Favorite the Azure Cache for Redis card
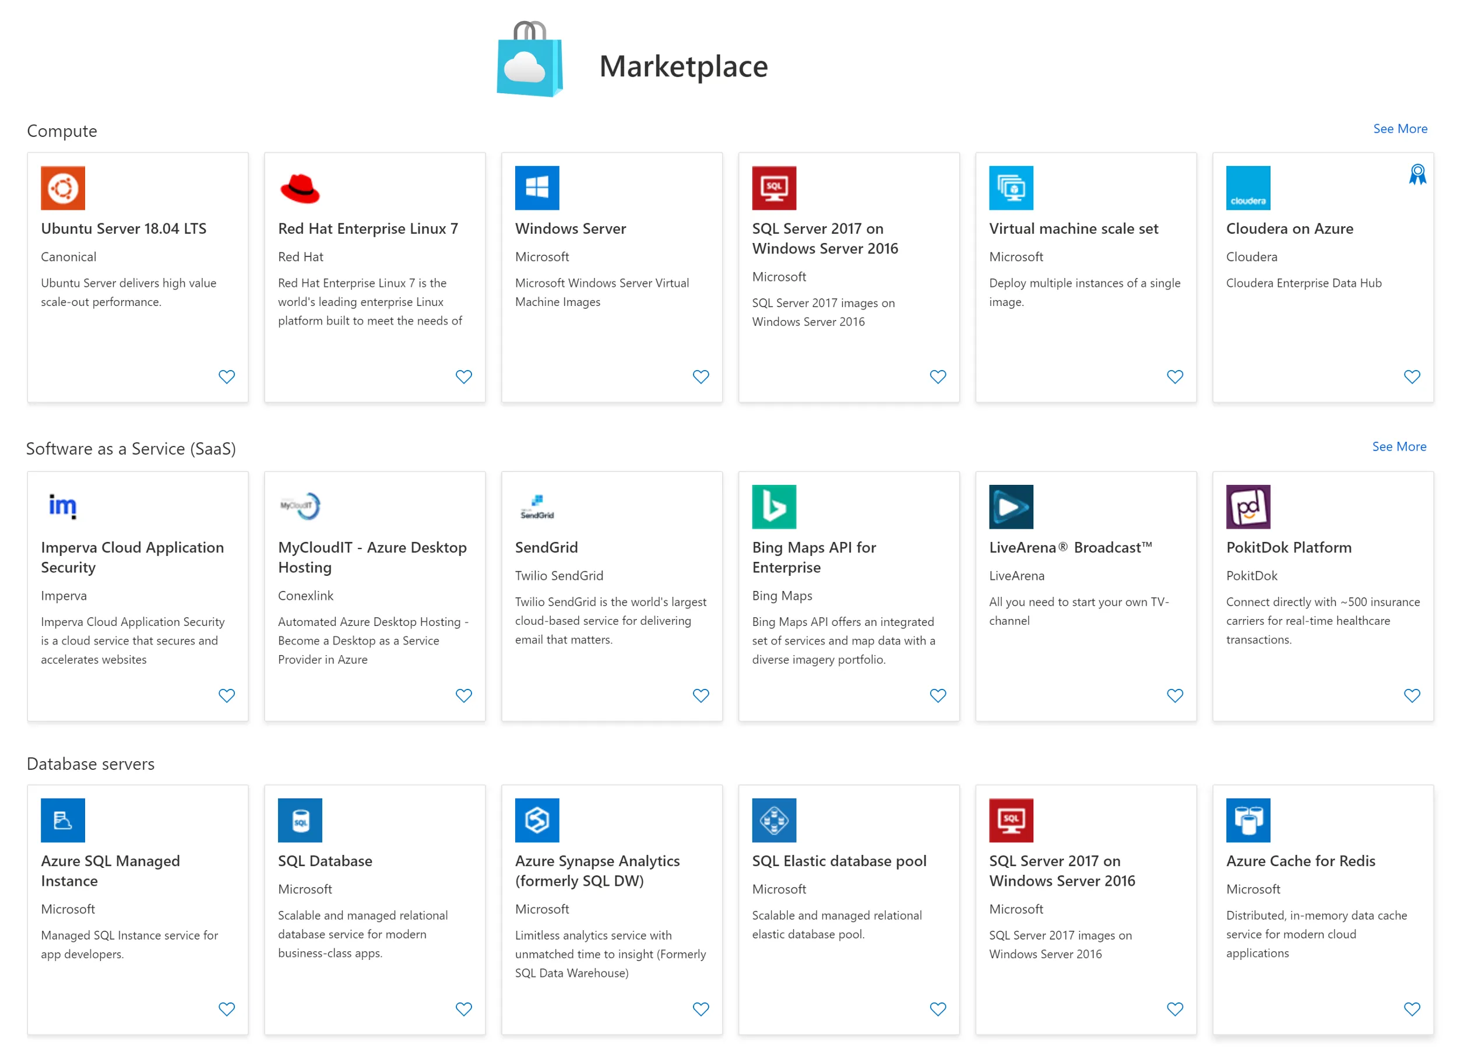 (x=1412, y=1009)
